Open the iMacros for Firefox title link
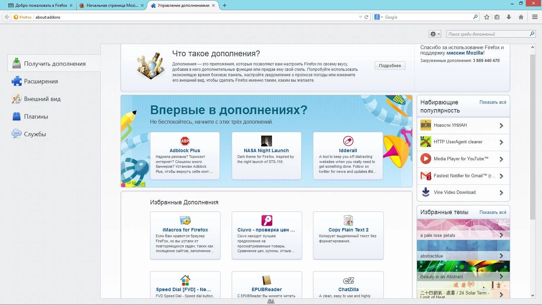 tap(185, 230)
